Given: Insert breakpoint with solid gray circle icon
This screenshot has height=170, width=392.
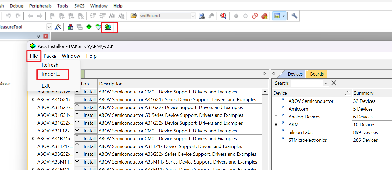Looking at the screenshot, I should coord(236,16).
